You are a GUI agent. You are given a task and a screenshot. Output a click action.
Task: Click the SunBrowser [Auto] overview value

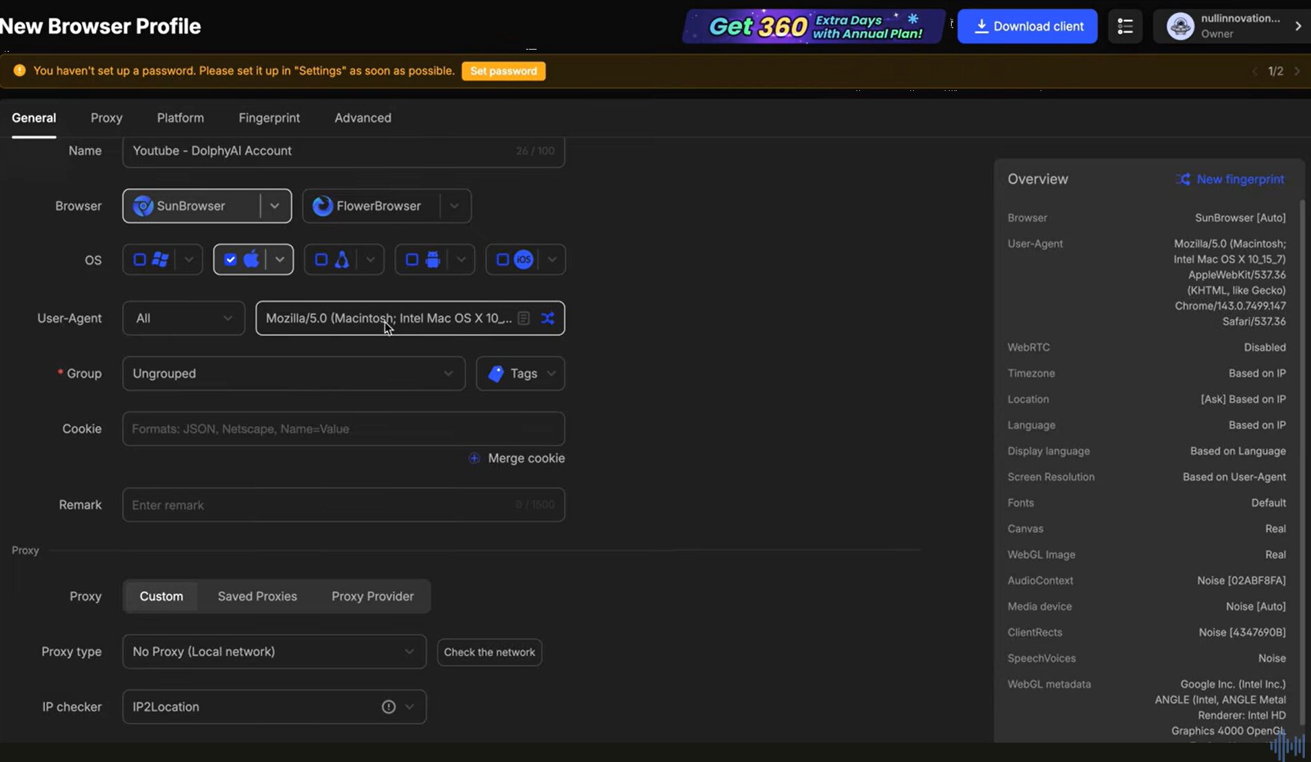click(1240, 218)
